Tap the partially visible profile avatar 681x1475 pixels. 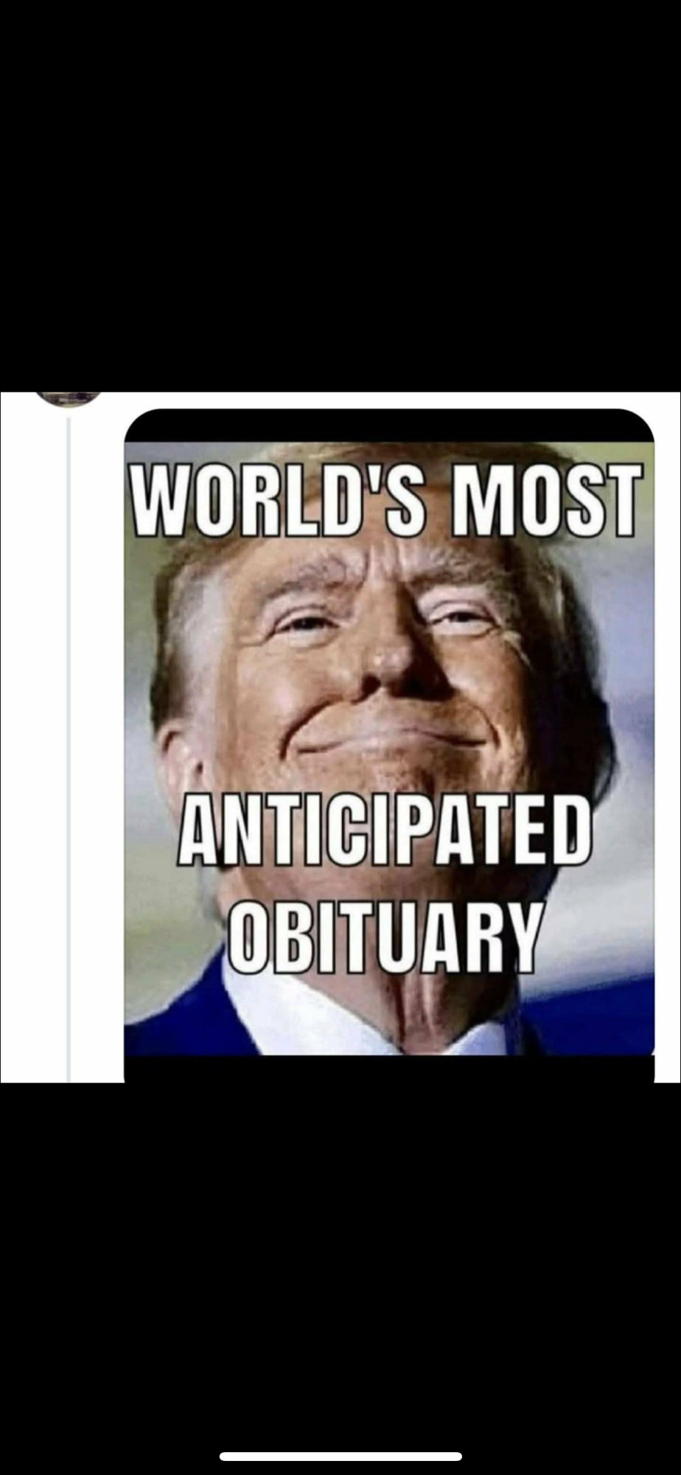pos(69,398)
